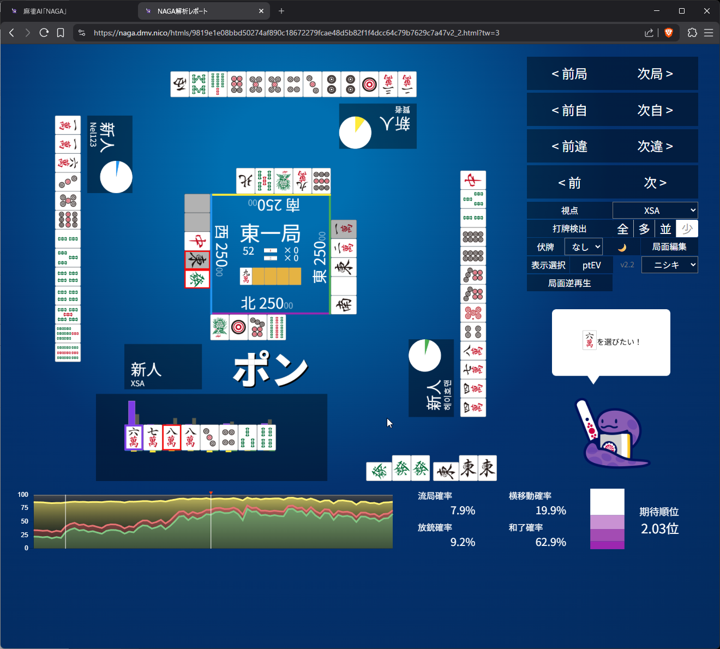
Task: Click the share icon in the address bar
Action: pos(649,33)
